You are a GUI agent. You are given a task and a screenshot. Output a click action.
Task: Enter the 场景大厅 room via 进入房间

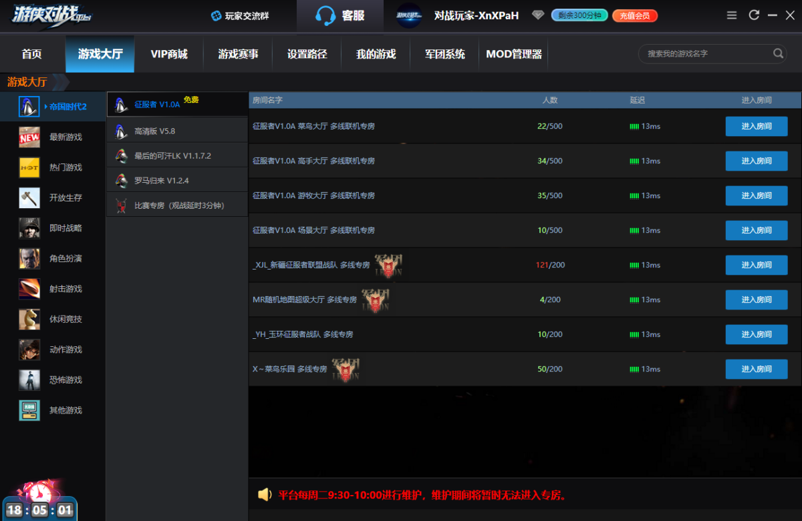coord(757,230)
